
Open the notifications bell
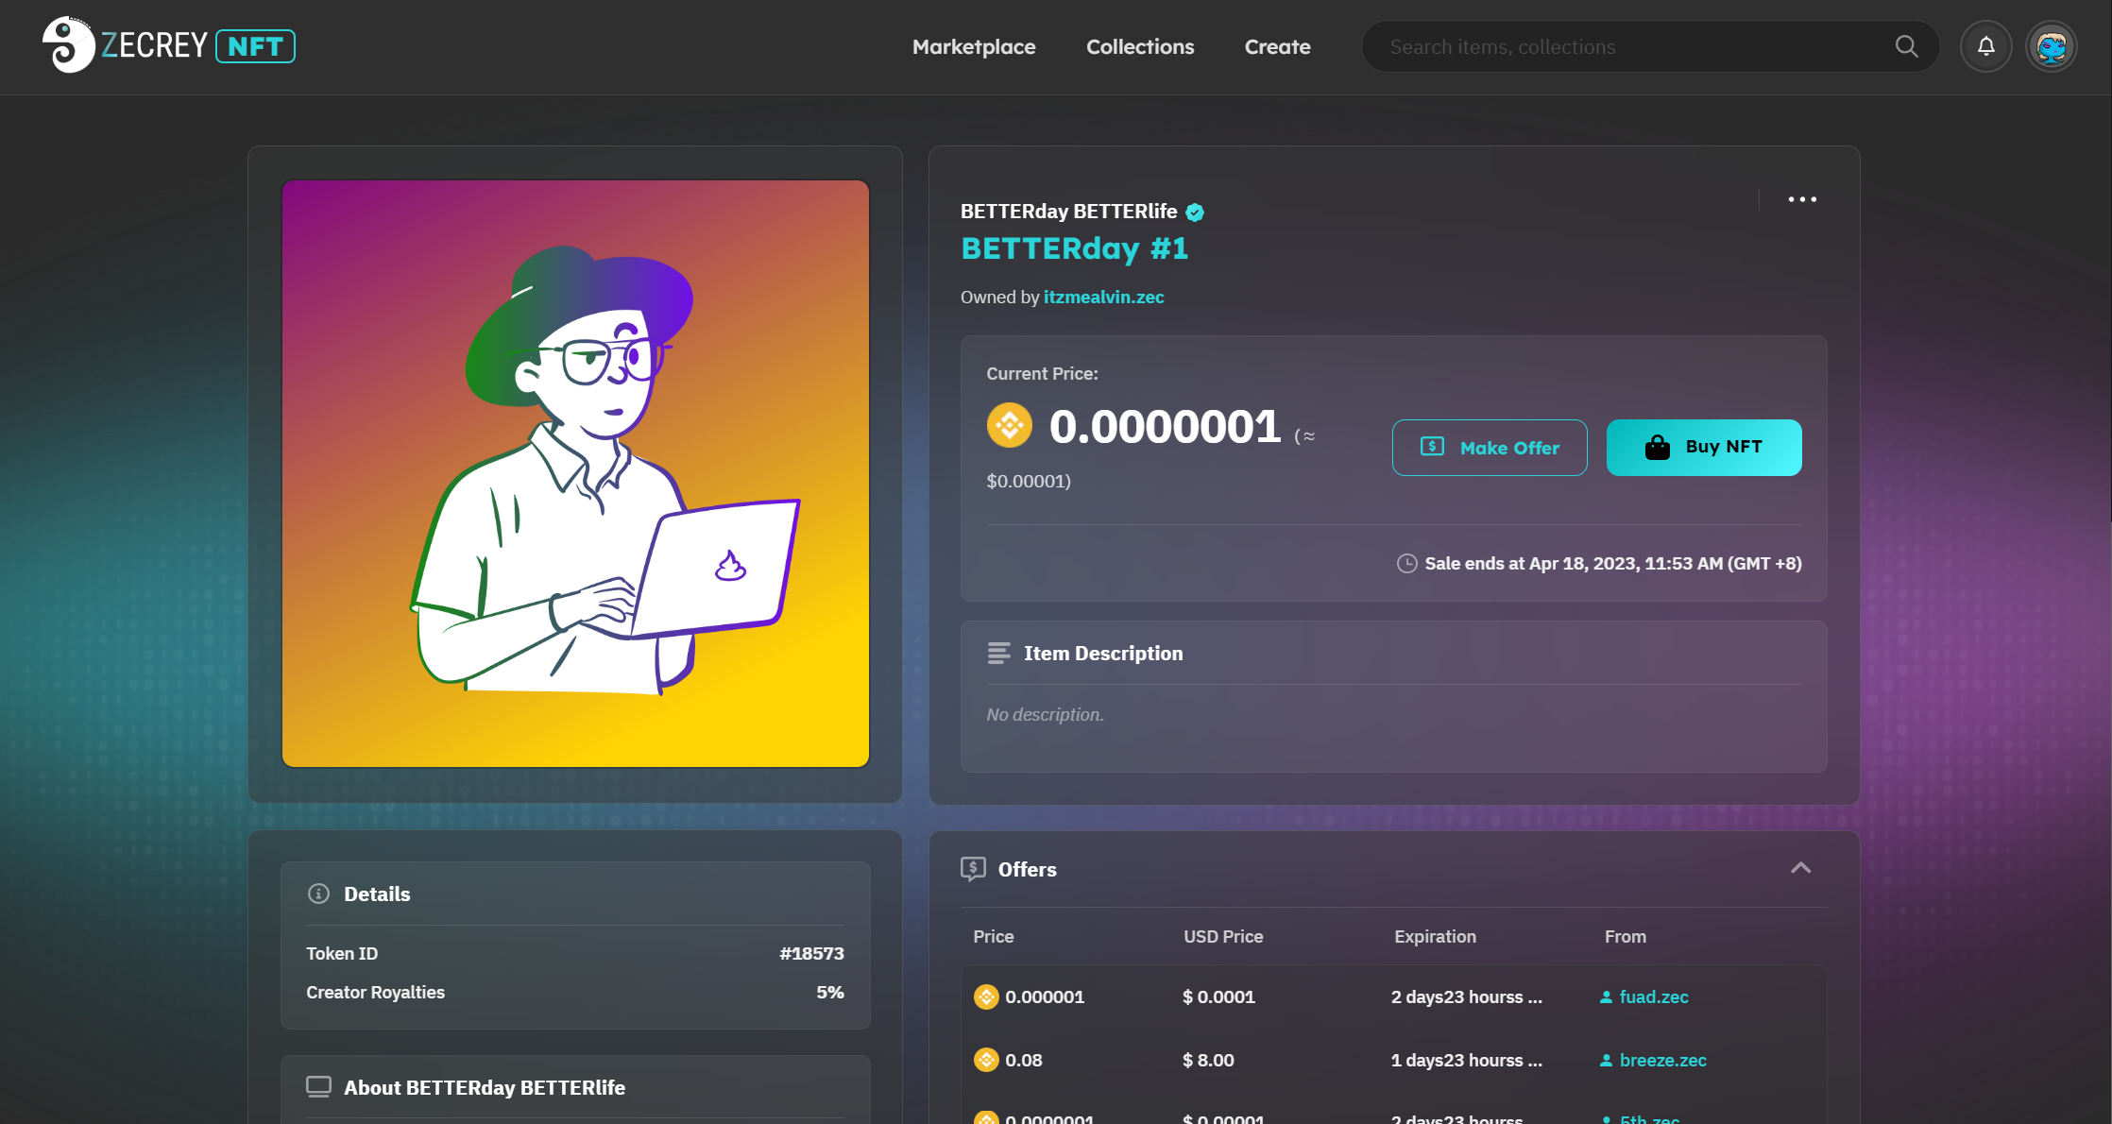(x=1985, y=46)
